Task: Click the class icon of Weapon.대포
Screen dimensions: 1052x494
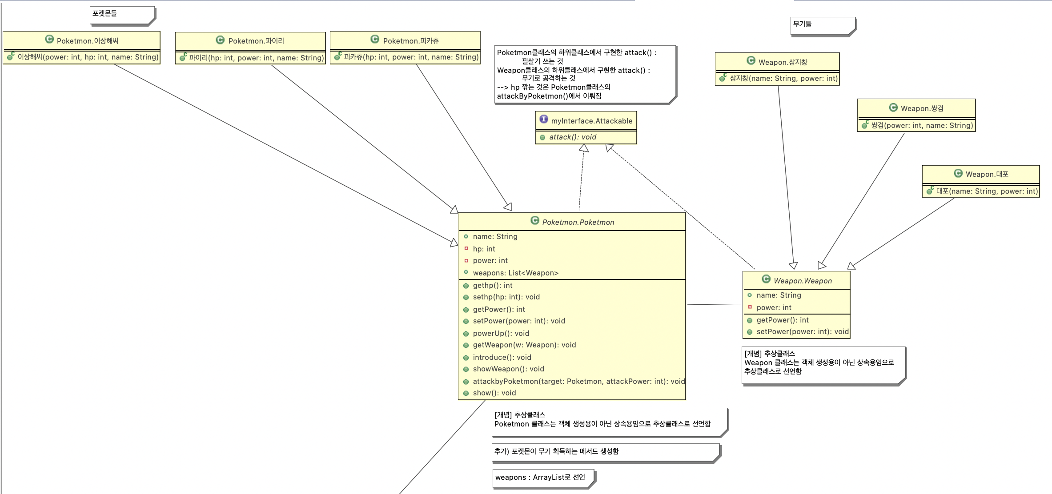Action: tap(958, 173)
